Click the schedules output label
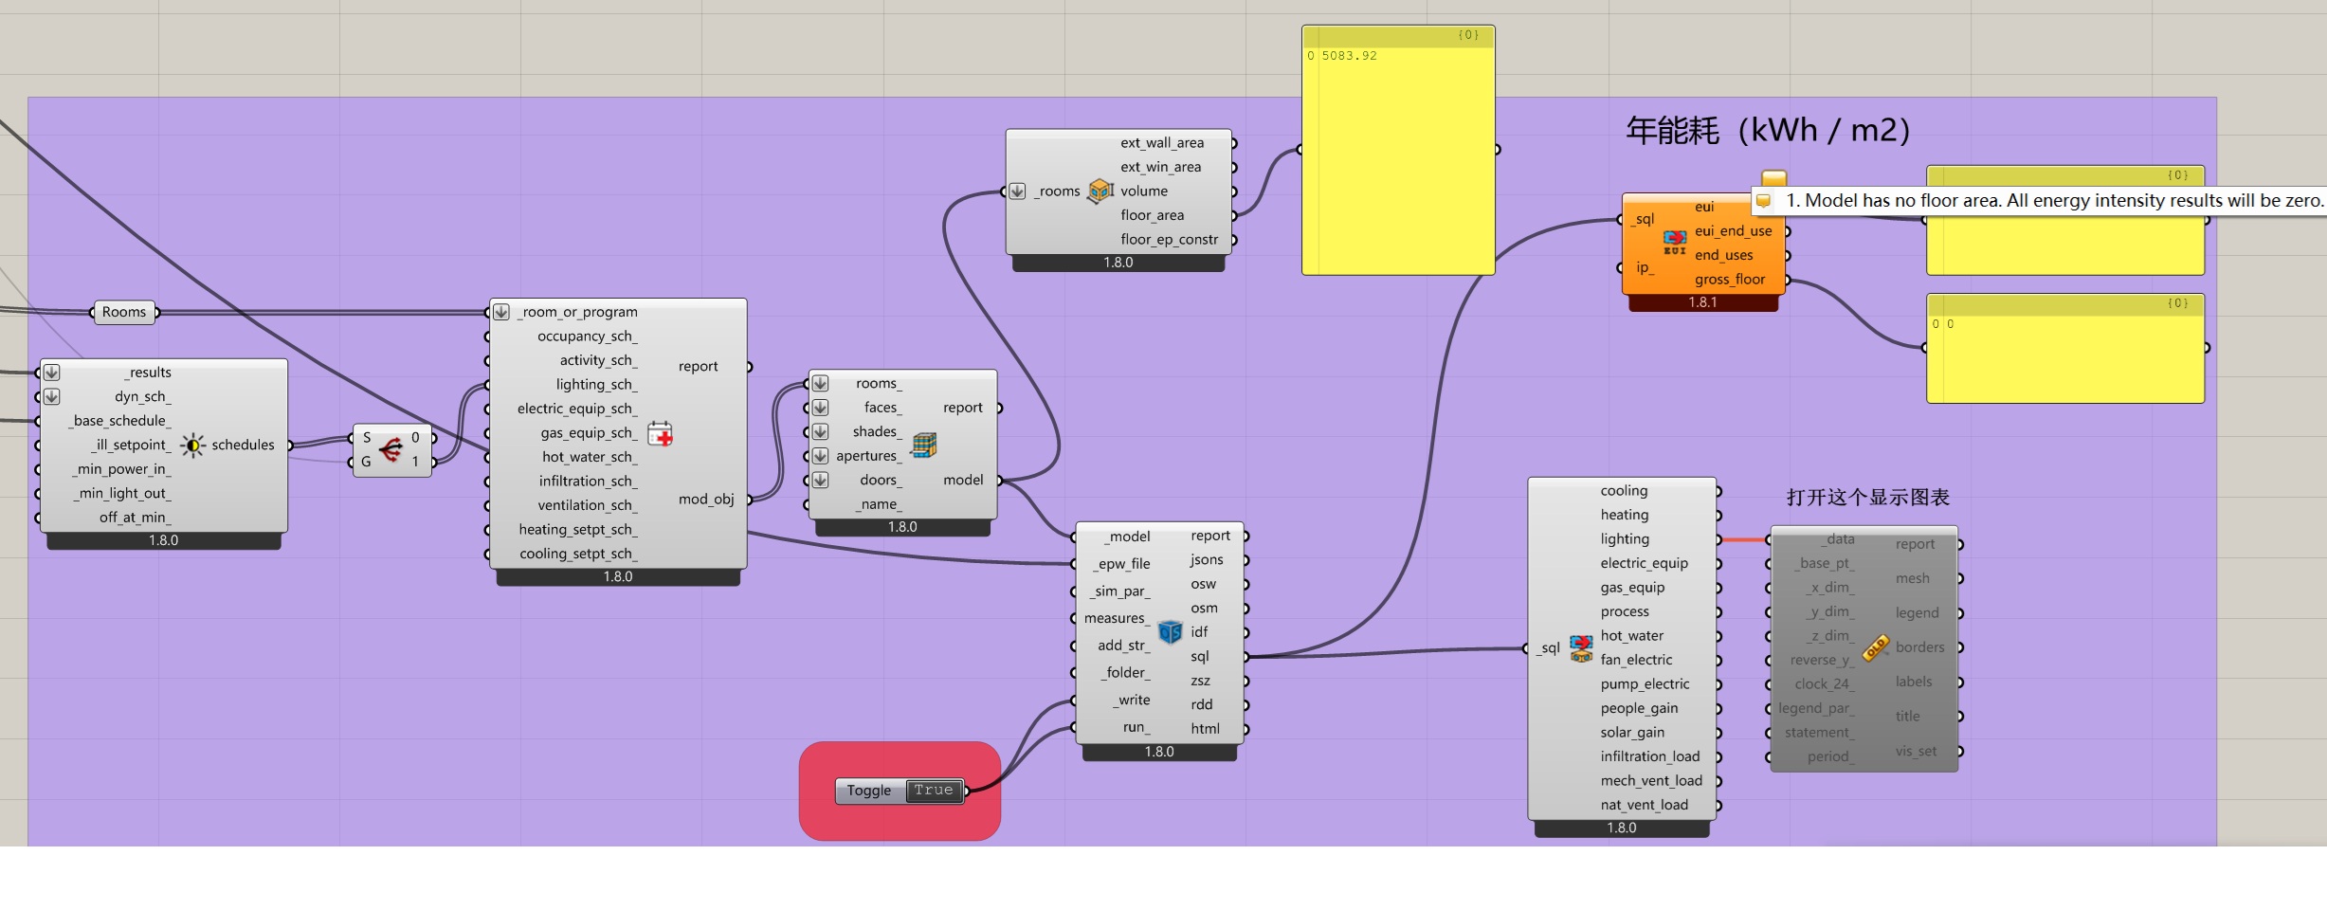The height and width of the screenshot is (910, 2327). [243, 446]
